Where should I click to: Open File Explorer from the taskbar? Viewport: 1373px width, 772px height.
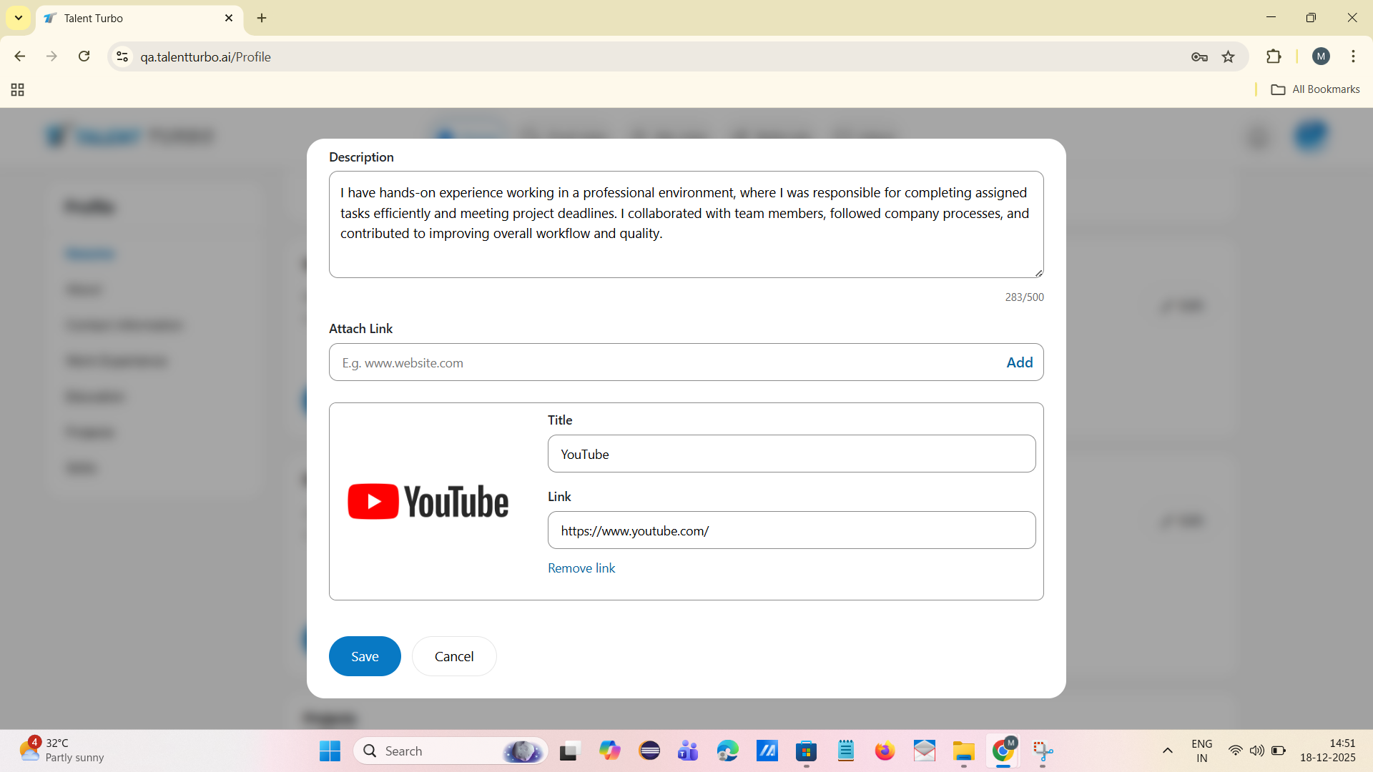coord(963,751)
